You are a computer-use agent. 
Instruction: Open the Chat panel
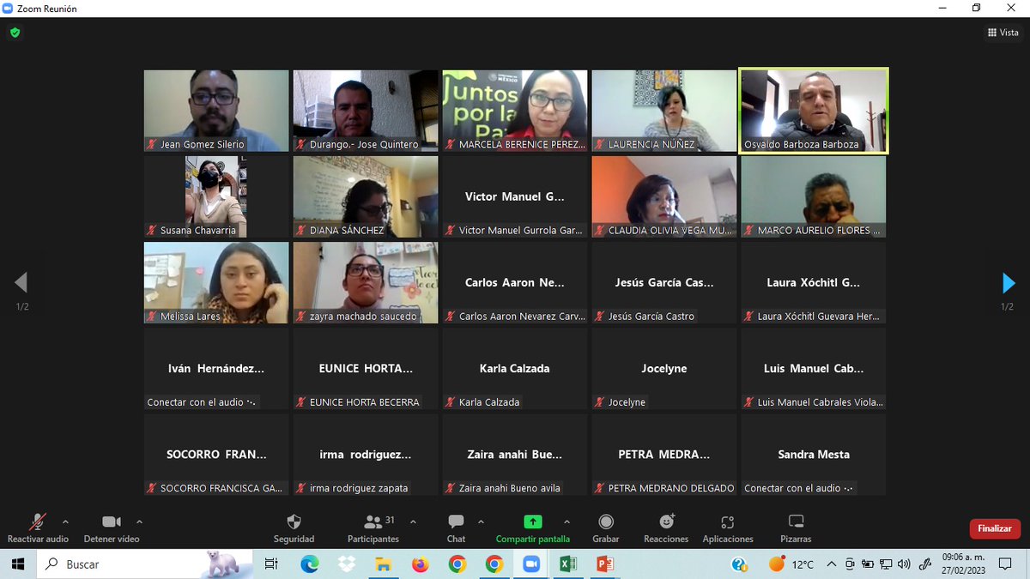point(456,528)
